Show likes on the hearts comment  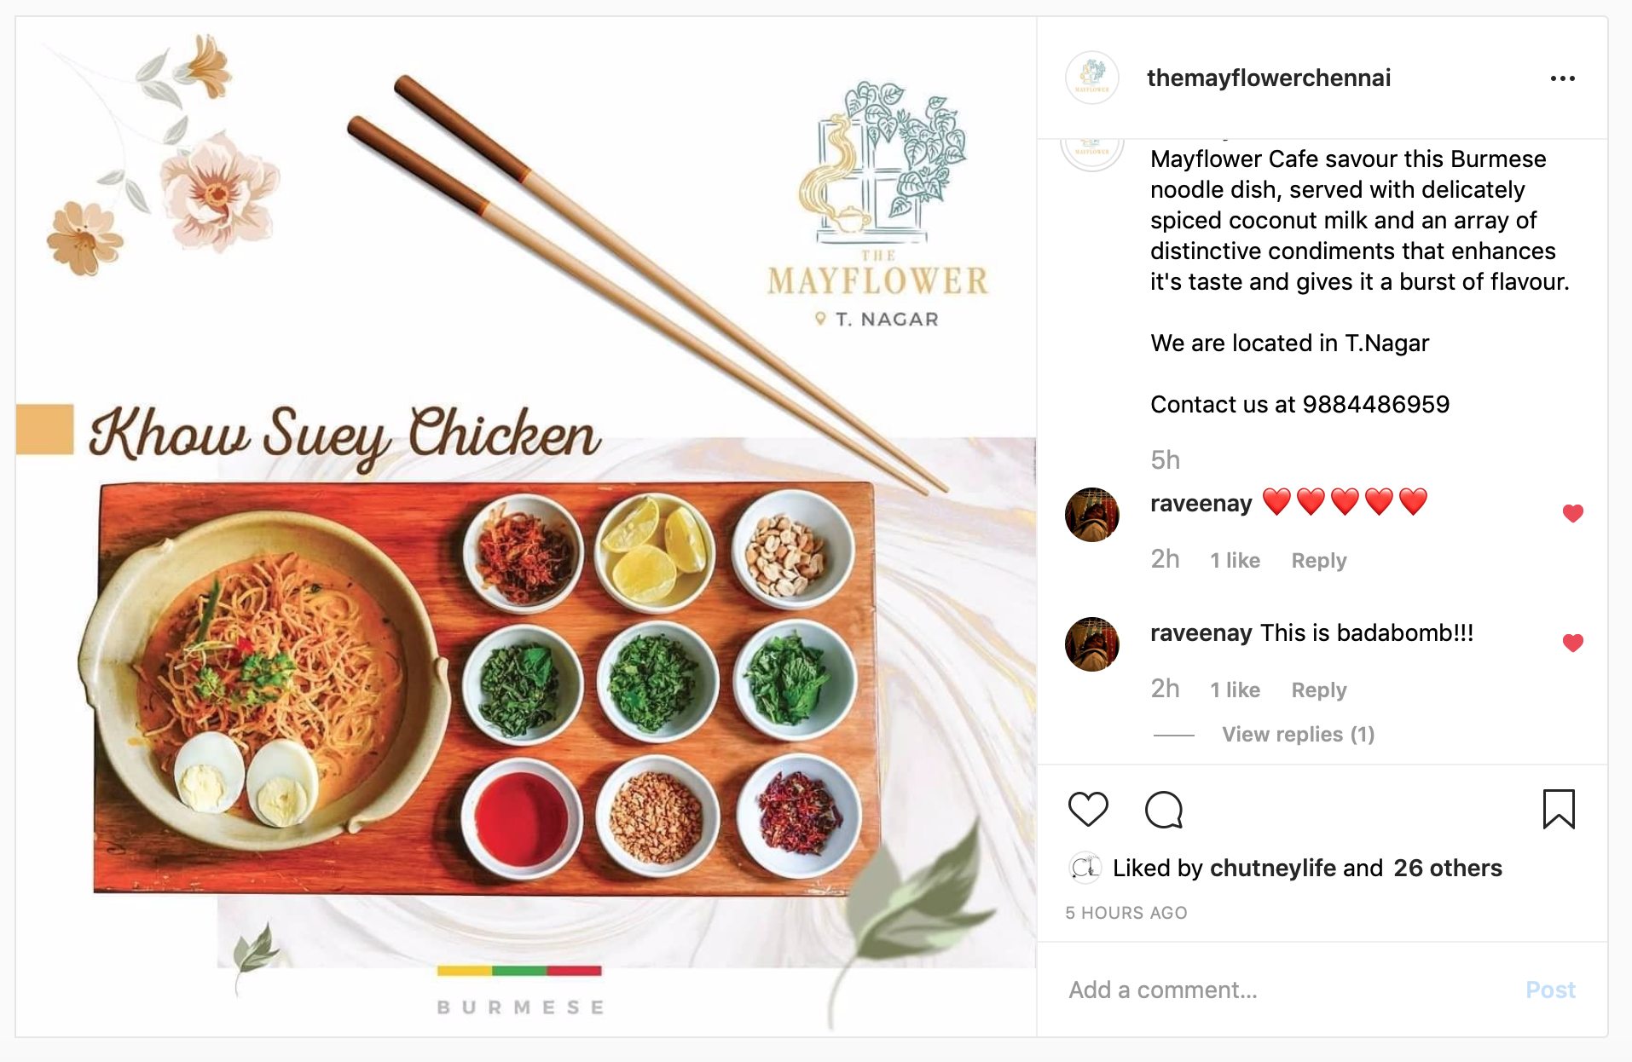point(1235,560)
